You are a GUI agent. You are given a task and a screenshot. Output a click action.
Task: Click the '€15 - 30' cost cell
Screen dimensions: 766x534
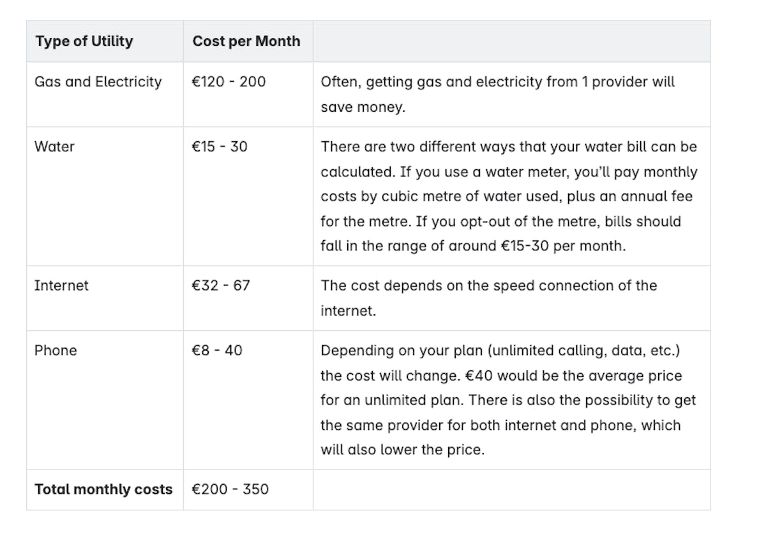220,147
